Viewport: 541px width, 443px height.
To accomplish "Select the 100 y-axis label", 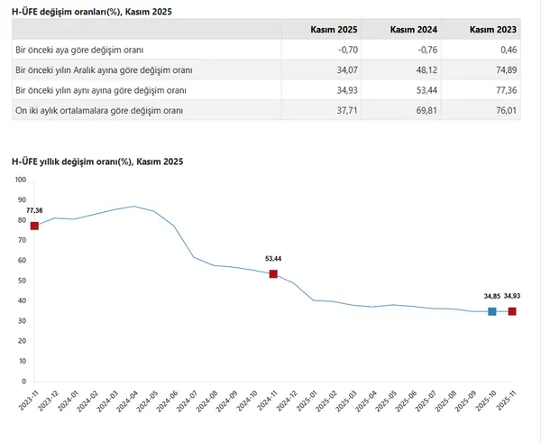I will [20, 179].
